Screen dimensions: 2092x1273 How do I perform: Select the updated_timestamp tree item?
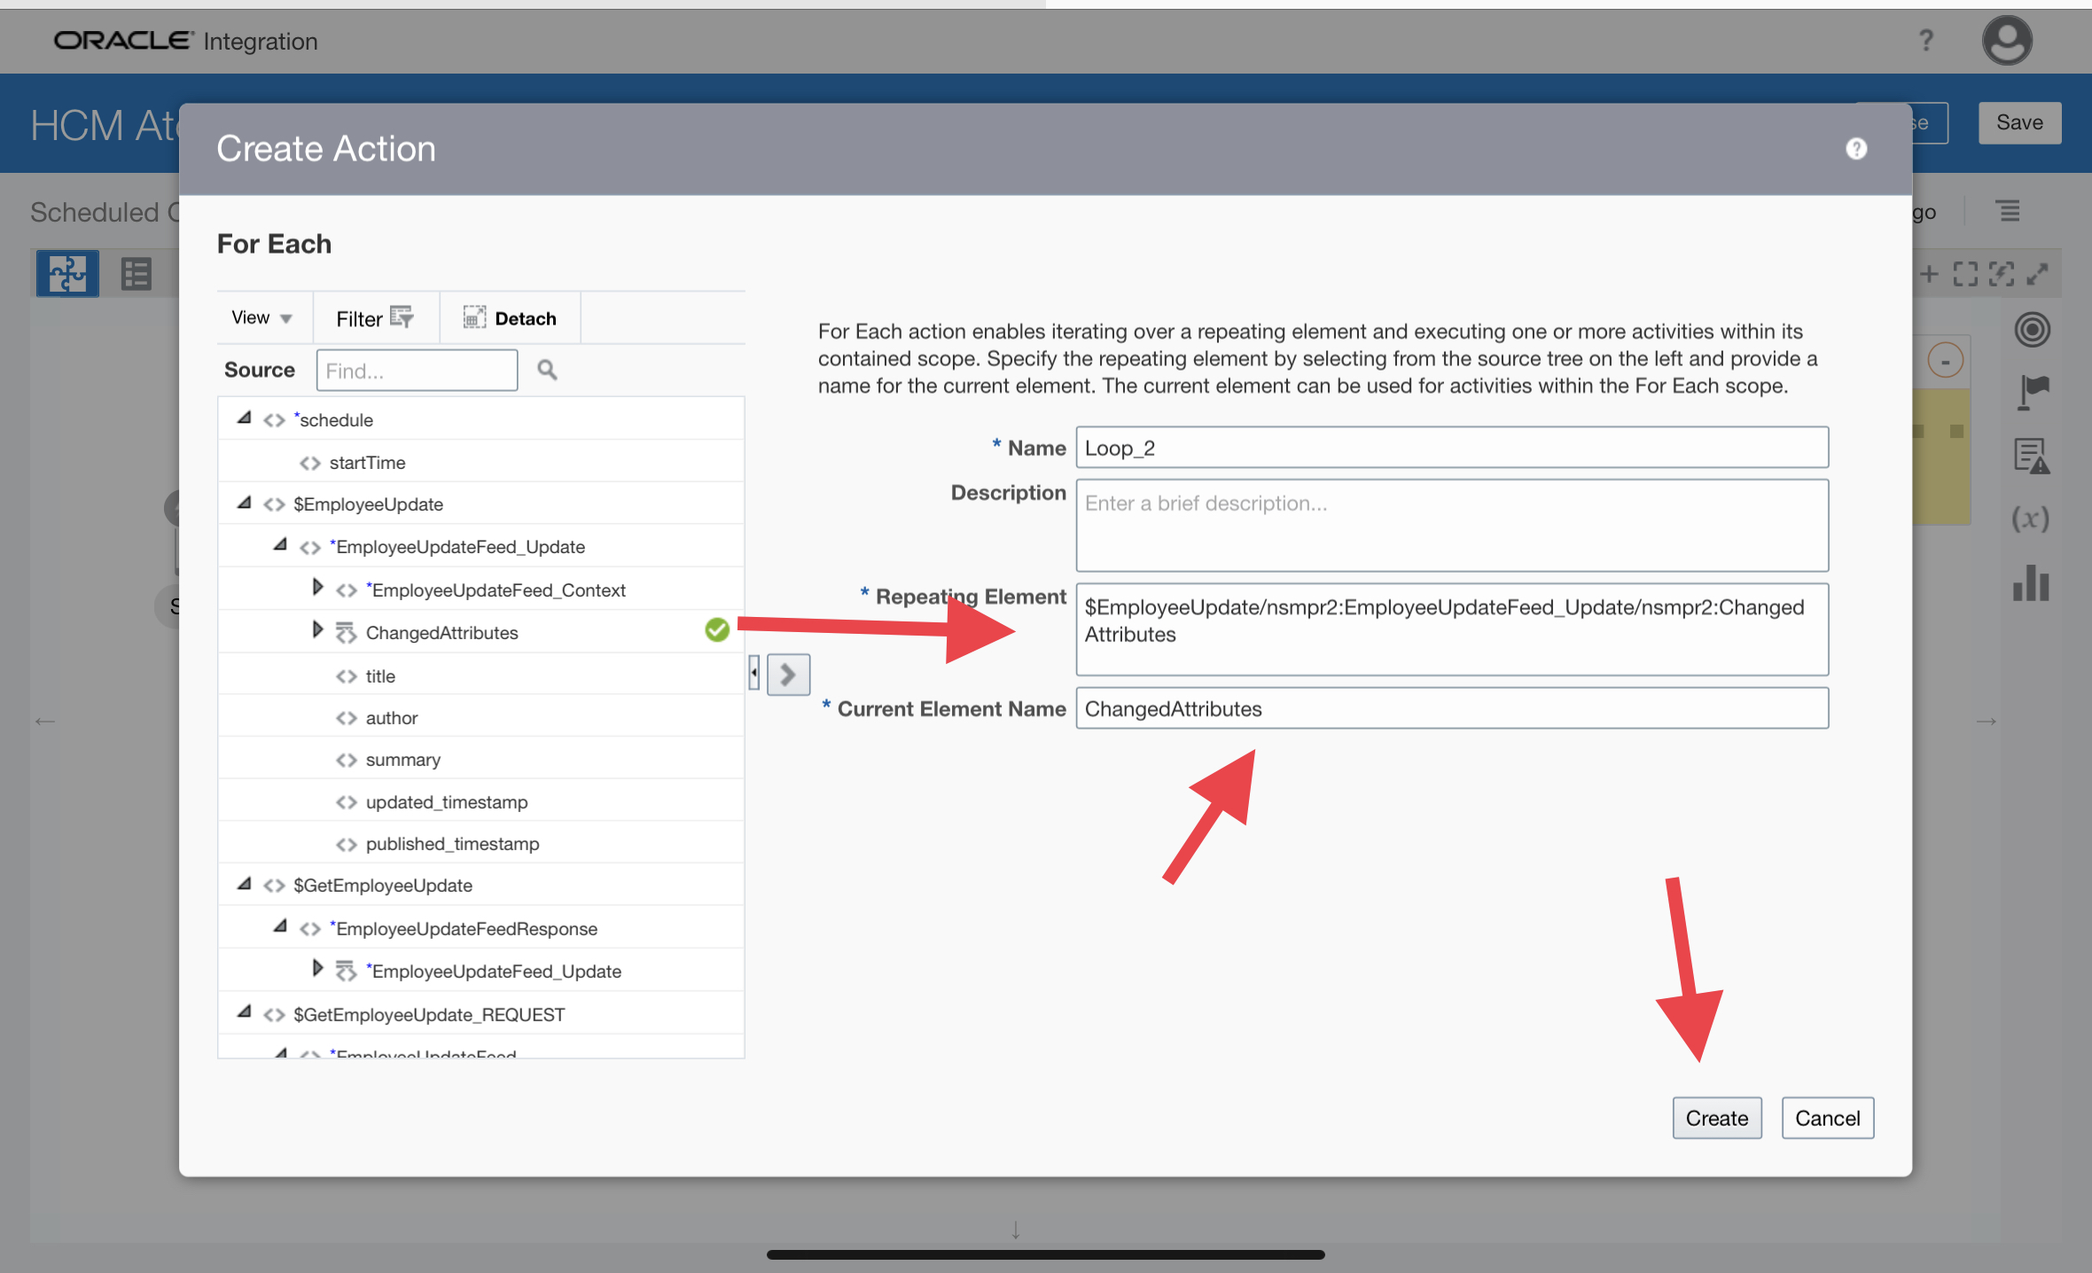[446, 801]
